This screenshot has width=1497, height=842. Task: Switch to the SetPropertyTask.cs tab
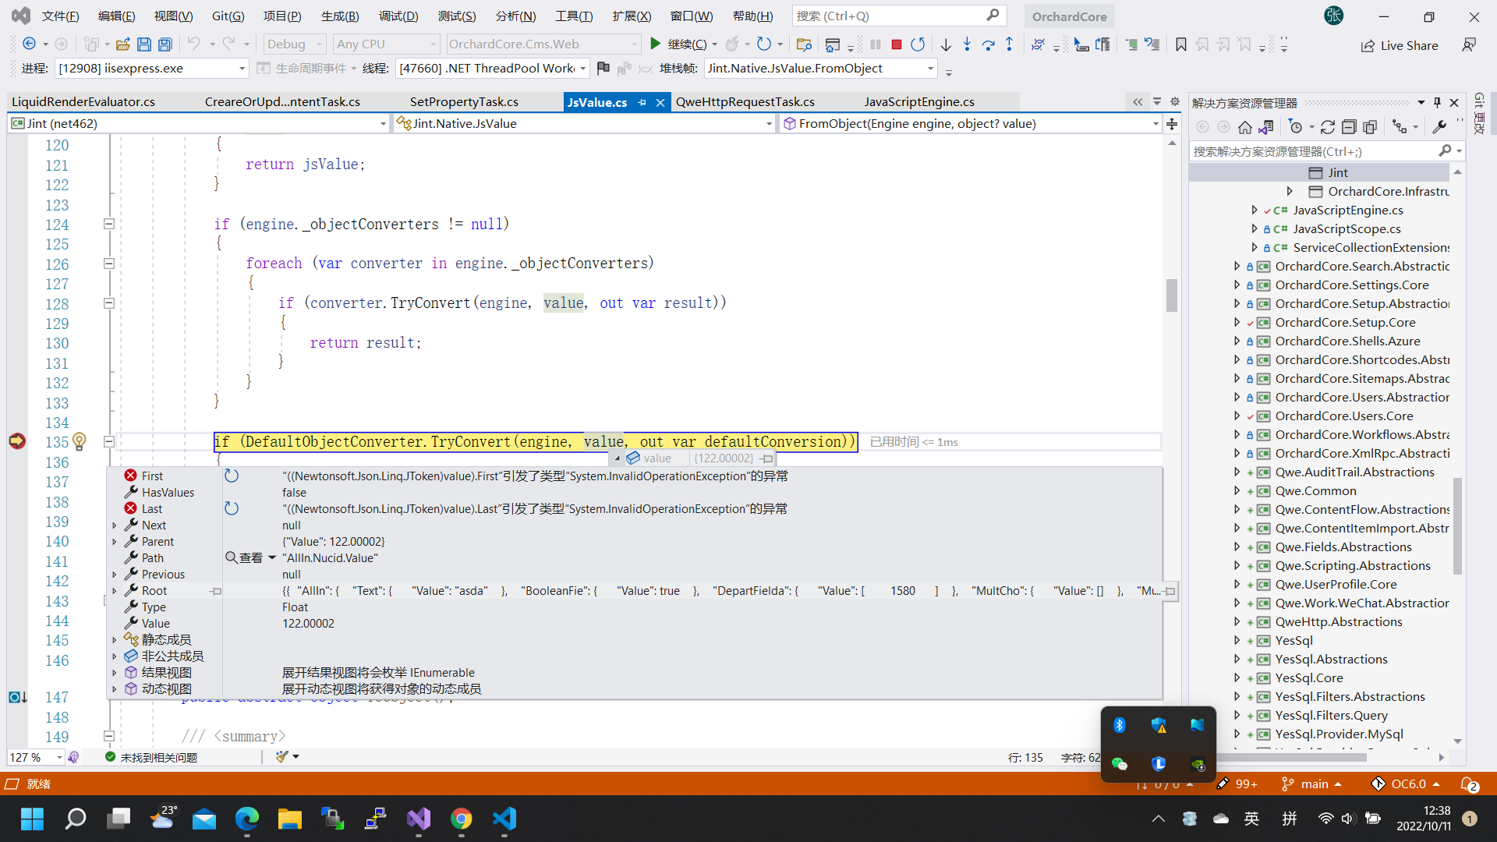pyautogui.click(x=464, y=101)
